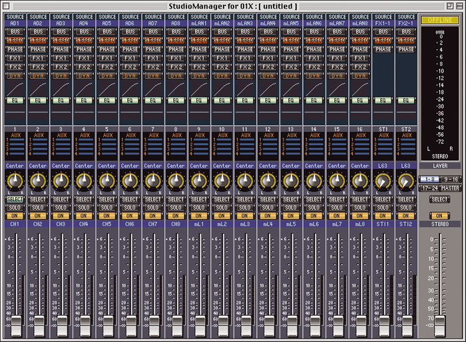
Task: Toggle SOLO on channel CH2
Action: pos(38,208)
